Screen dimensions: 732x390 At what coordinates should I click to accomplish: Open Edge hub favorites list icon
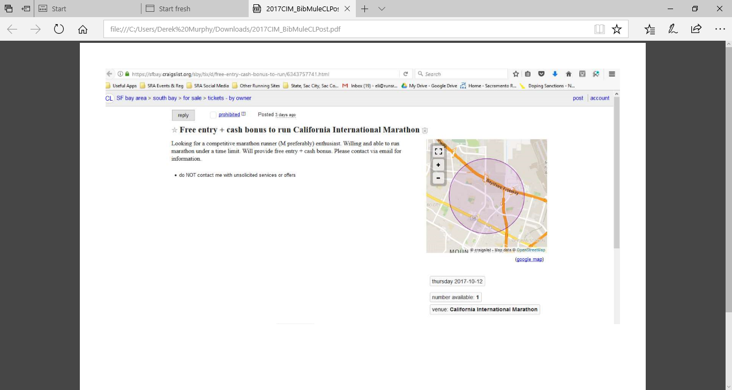[x=649, y=29]
